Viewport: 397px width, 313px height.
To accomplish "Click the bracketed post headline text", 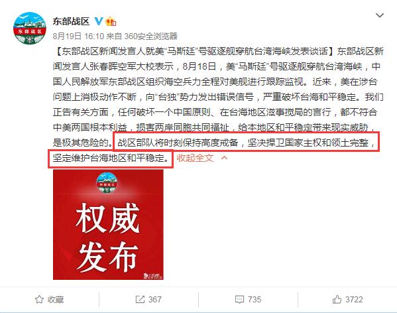I will [195, 52].
